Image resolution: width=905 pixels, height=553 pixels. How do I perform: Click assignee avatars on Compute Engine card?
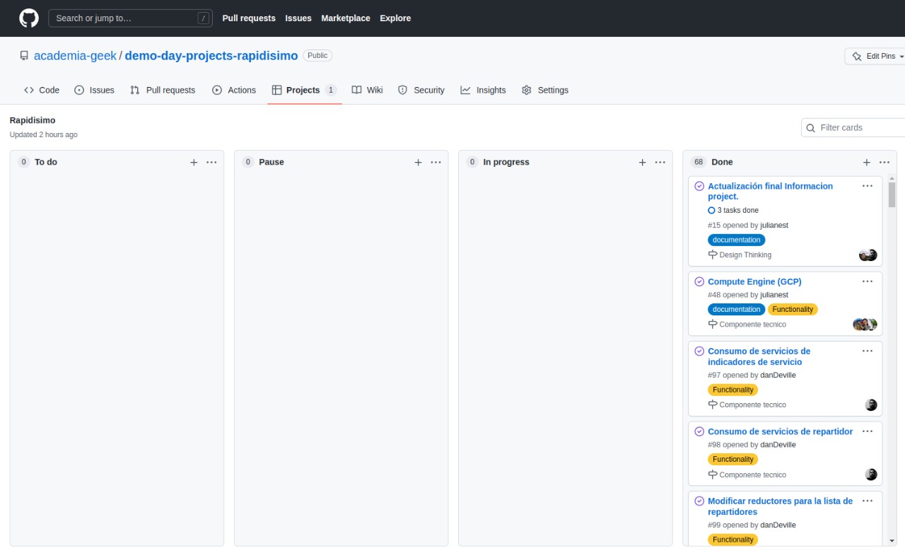pyautogui.click(x=865, y=325)
